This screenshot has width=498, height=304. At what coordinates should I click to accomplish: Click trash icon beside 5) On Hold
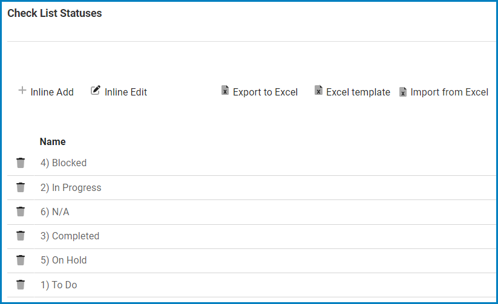click(x=21, y=260)
